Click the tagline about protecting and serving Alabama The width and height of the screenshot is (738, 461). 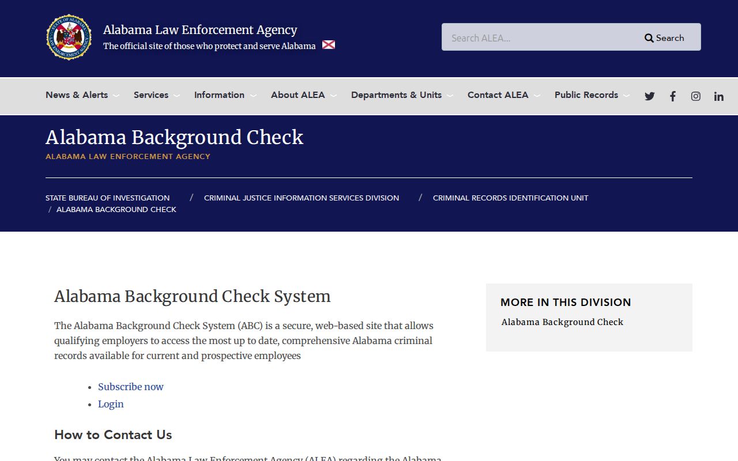coord(209,46)
